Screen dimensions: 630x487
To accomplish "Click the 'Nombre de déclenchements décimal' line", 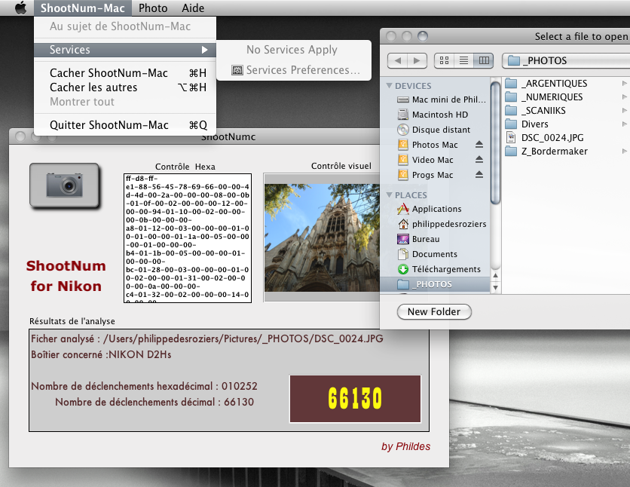I will 154,403.
